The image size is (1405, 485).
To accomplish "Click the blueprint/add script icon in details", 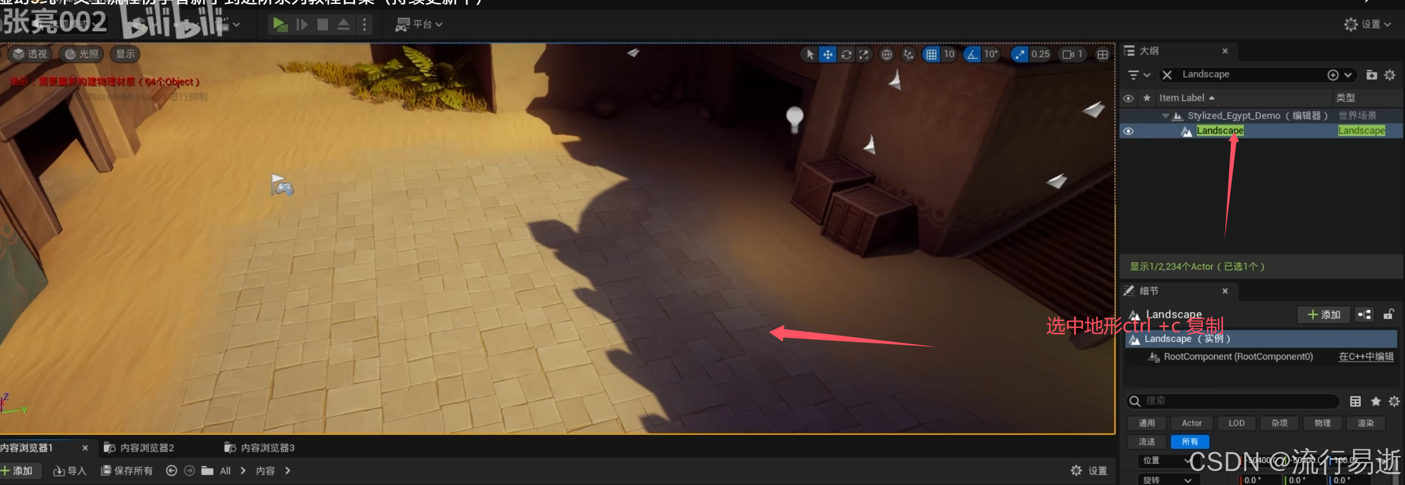I will [x=1365, y=315].
